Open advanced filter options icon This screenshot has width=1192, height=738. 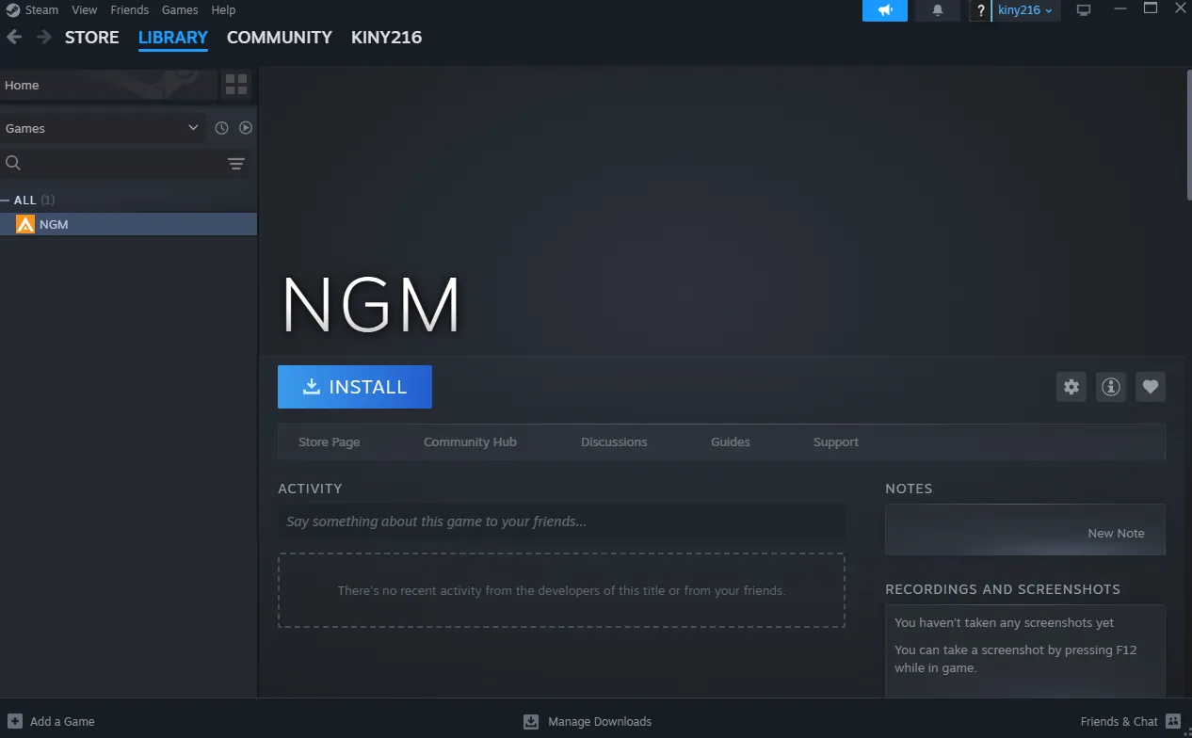[x=236, y=164]
